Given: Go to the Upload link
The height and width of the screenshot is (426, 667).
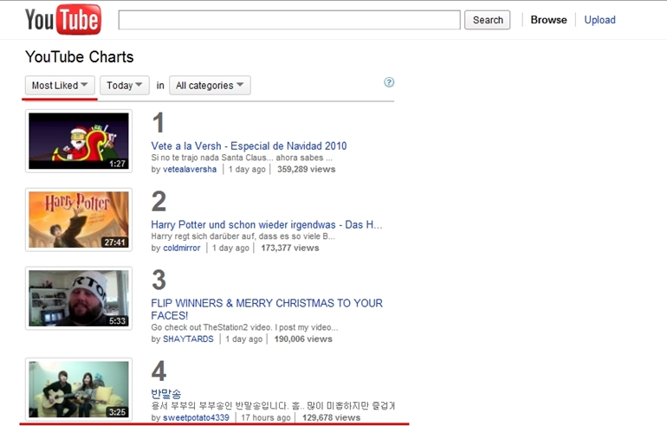Looking at the screenshot, I should point(599,20).
